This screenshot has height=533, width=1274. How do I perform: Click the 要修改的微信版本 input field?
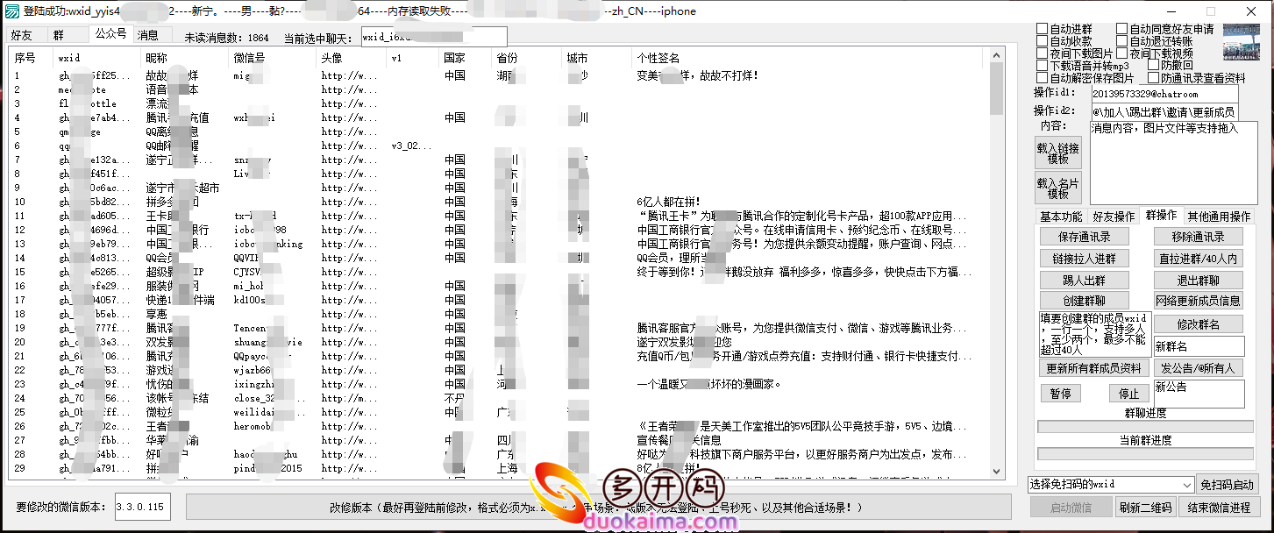[142, 507]
